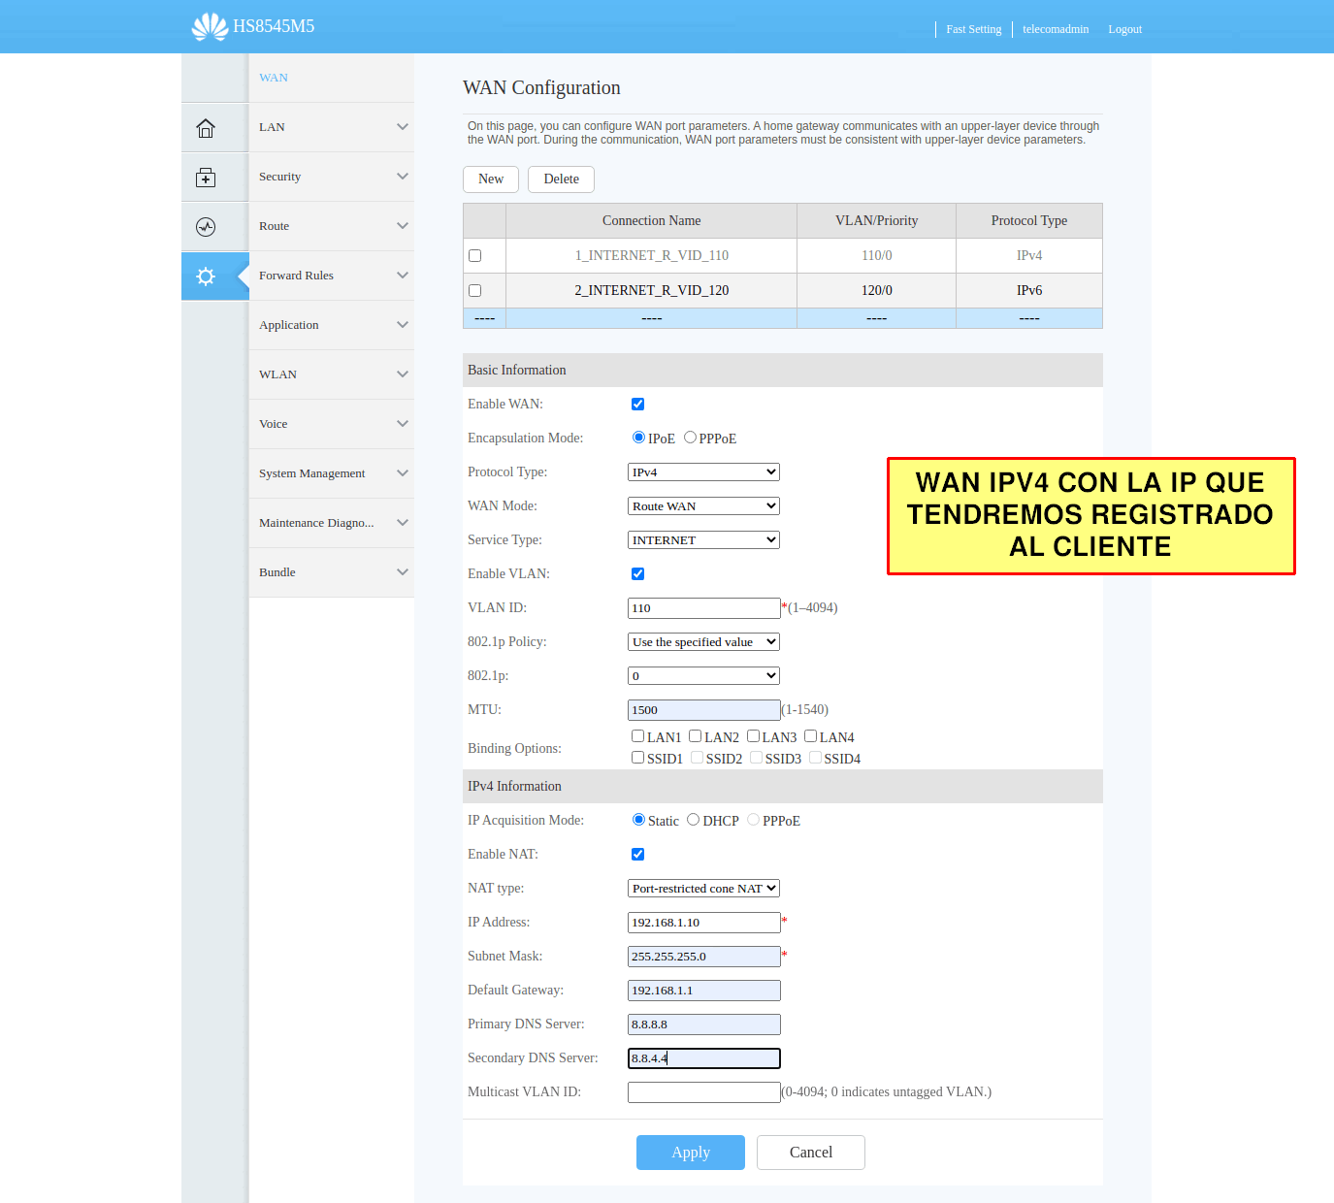1334x1203 pixels.
Task: Tick checkbox for 1_INTERNET_R_VID_110 connection
Action: pos(475,256)
